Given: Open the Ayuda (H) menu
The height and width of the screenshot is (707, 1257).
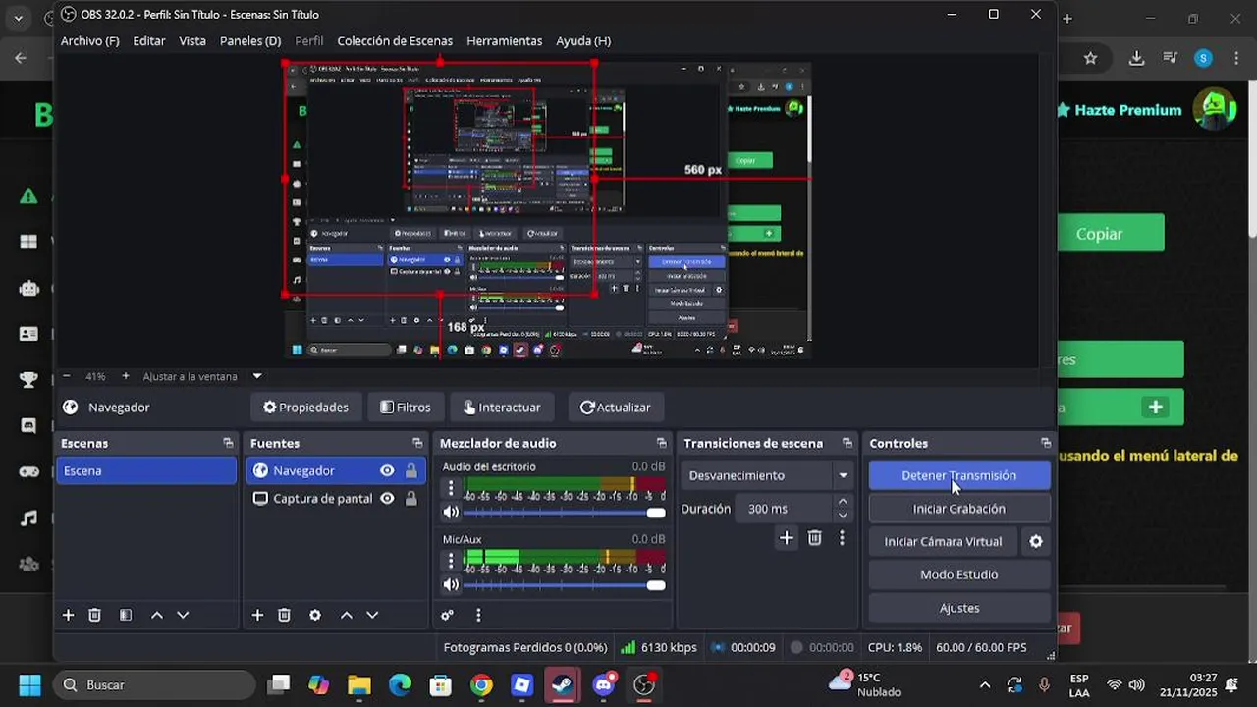Looking at the screenshot, I should 583,41.
